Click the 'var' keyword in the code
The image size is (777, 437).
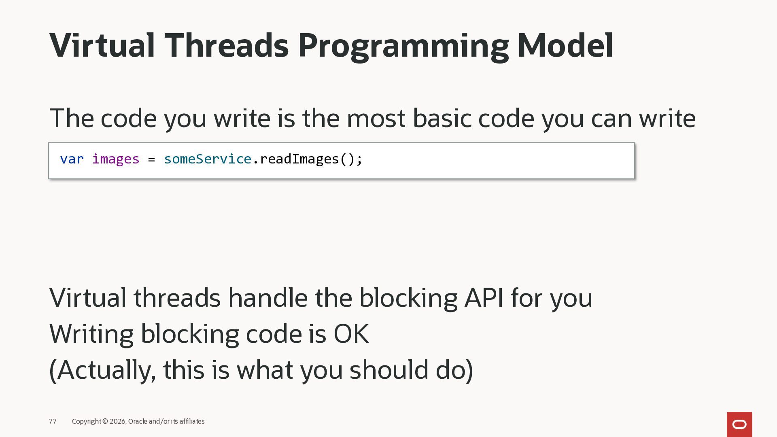[x=72, y=159]
